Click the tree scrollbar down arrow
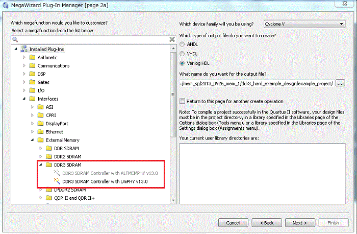Viewport: 357px width, 234px height. click(173, 199)
